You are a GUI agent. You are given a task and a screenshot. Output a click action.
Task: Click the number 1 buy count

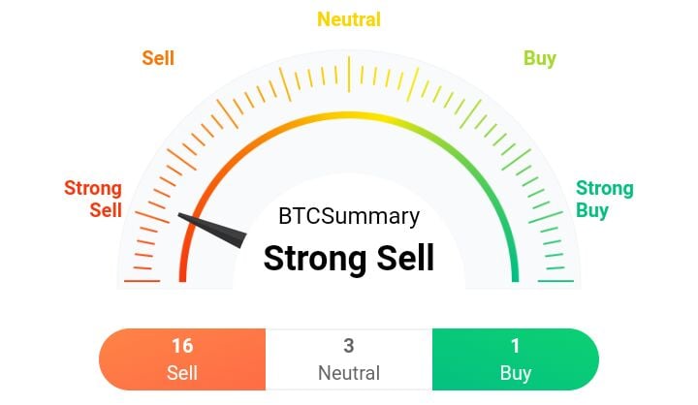click(516, 346)
